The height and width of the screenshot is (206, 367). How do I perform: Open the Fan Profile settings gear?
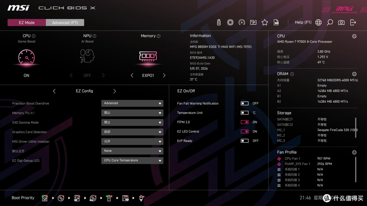tap(354, 152)
